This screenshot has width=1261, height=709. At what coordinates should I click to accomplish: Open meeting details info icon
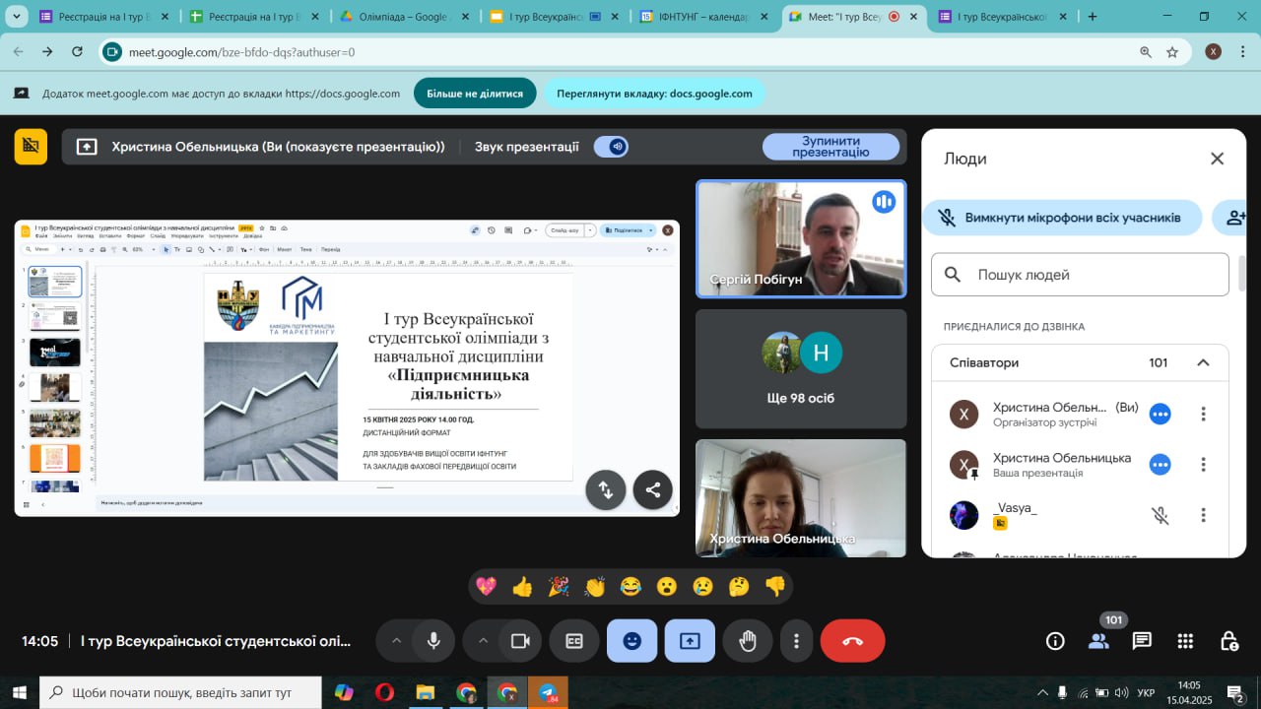click(x=1055, y=641)
